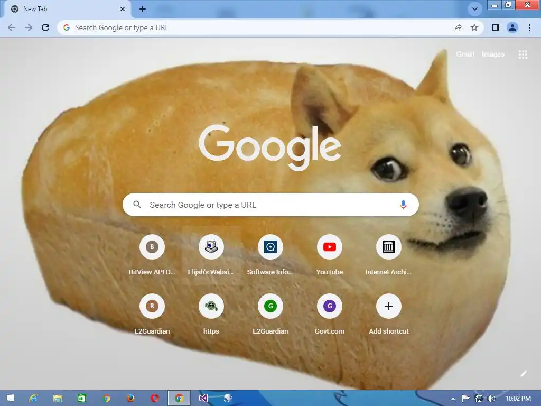Open the network tray icon
The height and width of the screenshot is (406, 541).
tap(479, 399)
